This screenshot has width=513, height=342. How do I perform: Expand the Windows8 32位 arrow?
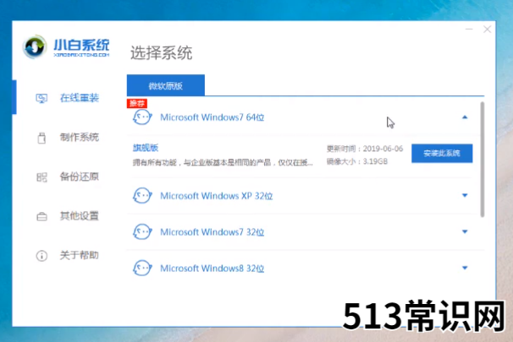pos(465,268)
